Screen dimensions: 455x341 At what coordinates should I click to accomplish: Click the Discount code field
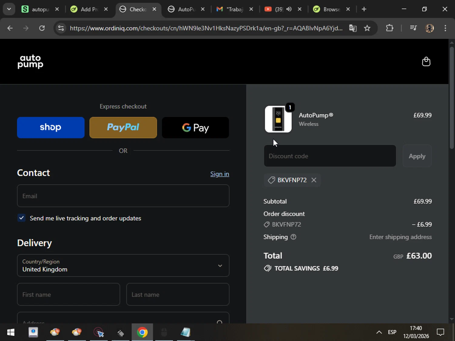(330, 156)
